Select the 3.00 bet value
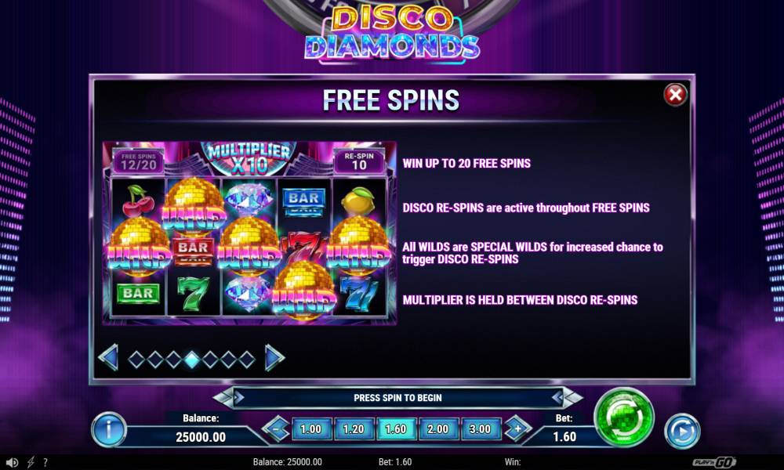 [x=480, y=429]
